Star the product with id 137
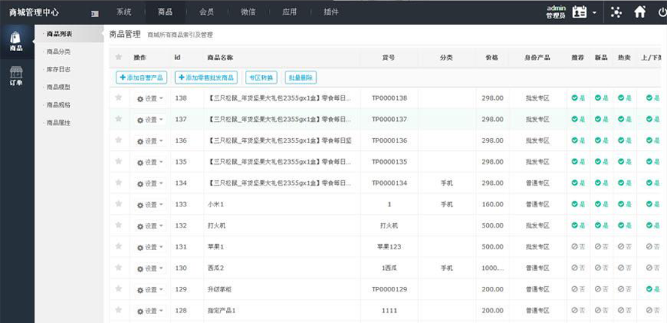The image size is (667, 323). tap(119, 119)
